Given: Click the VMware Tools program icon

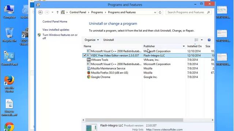Looking at the screenshot, I should point(88,60).
